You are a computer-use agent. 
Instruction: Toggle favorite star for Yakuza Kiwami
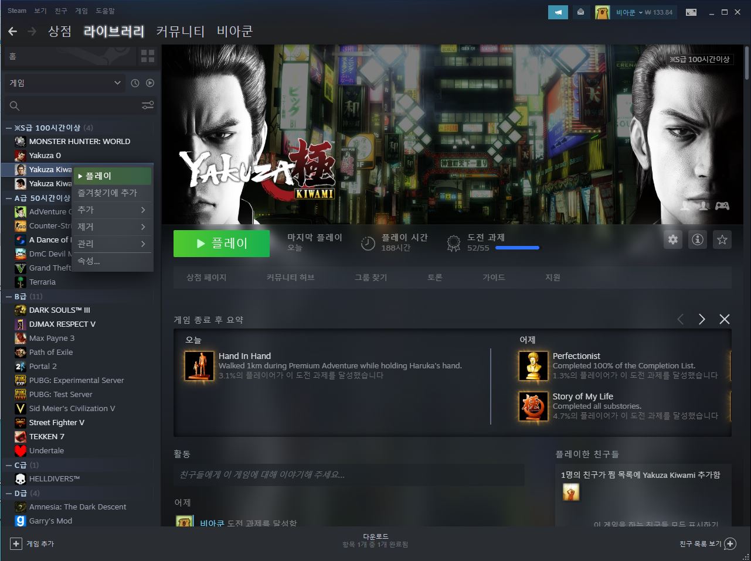[722, 240]
